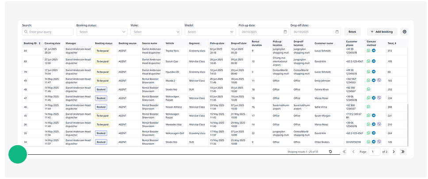This screenshot has height=179, width=428.
Task: Open Telegram for booking 84
Action: 374,51
